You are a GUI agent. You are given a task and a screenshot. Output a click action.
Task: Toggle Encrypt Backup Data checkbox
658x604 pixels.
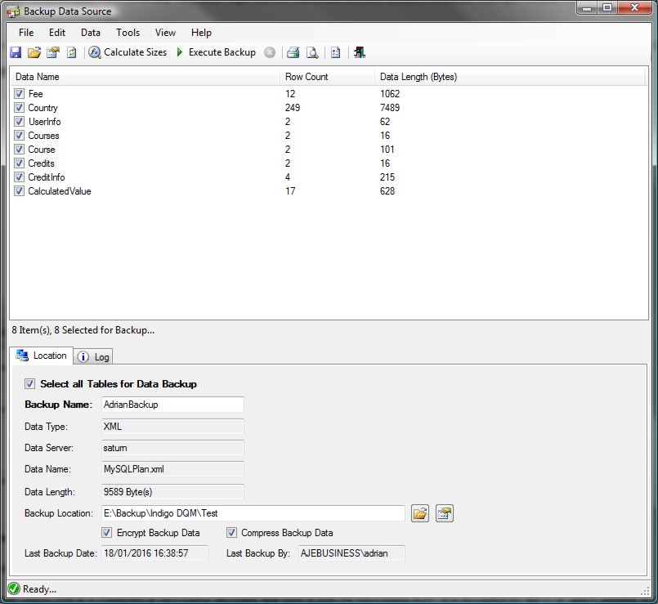[x=106, y=533]
